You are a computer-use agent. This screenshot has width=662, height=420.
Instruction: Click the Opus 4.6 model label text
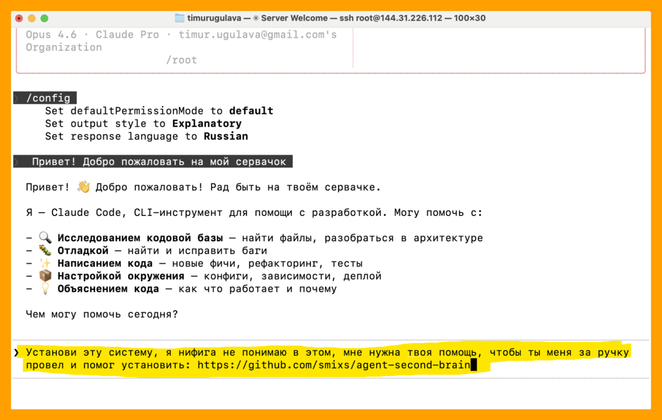[51, 34]
